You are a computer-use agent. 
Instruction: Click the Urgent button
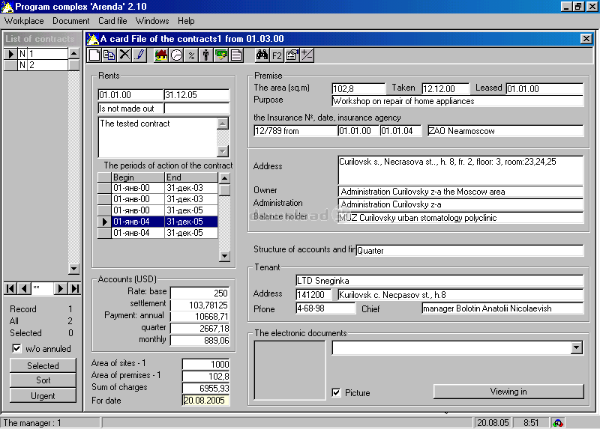(43, 396)
